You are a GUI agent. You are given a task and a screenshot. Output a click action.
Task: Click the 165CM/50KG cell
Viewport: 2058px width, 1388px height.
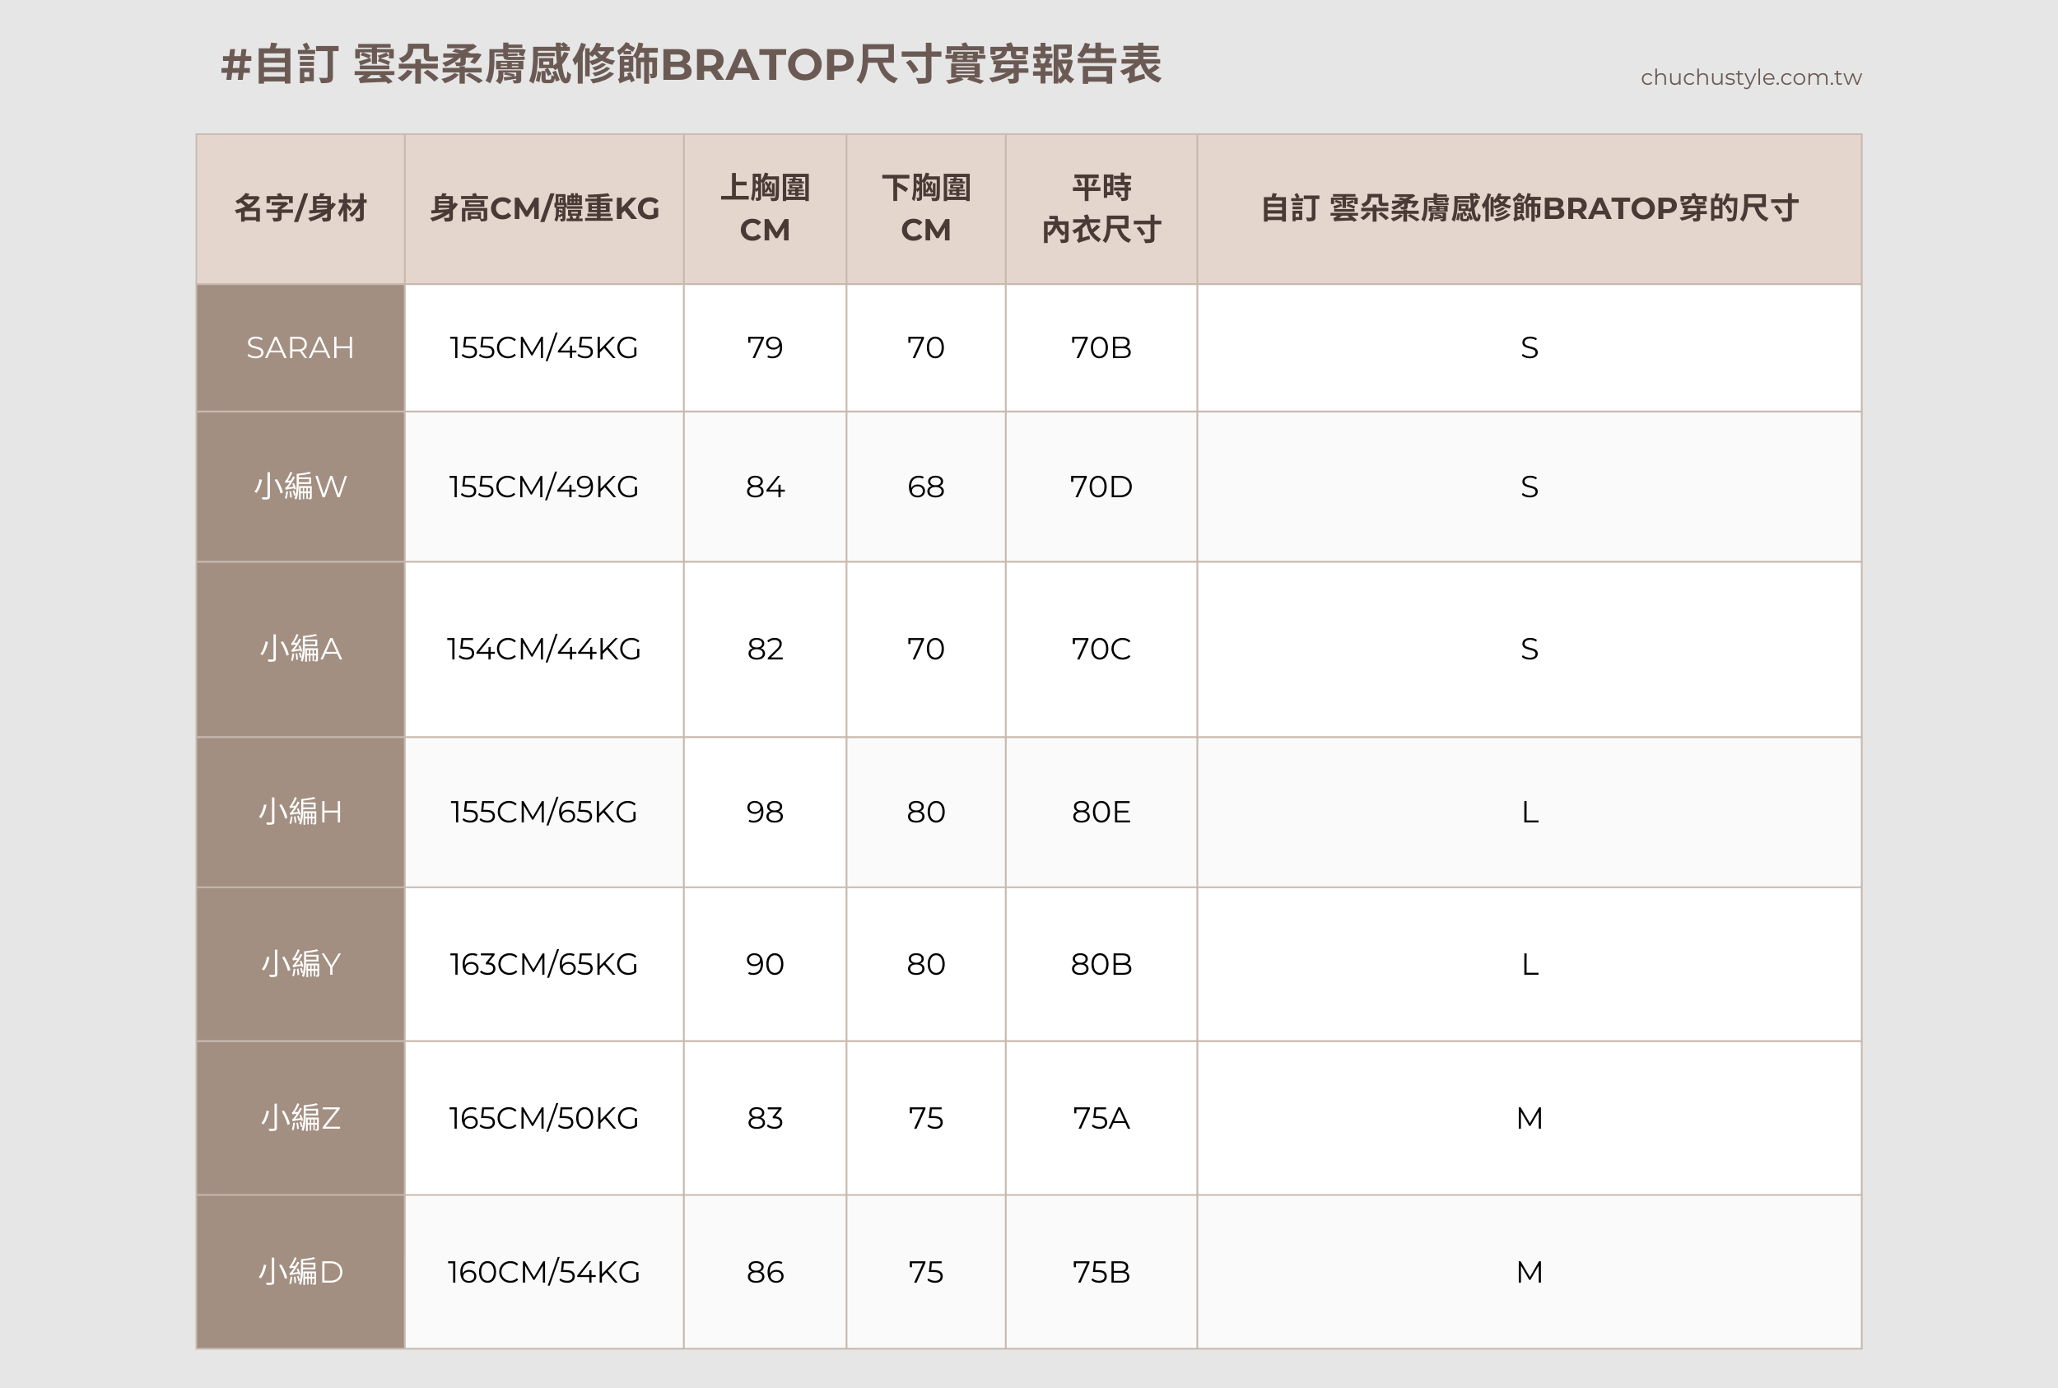544,1118
